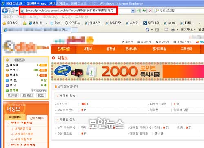Viewport: 204px width, 148px height.
Task: Open the 알림마당... favorites bar link
Action: pyautogui.click(x=114, y=23)
